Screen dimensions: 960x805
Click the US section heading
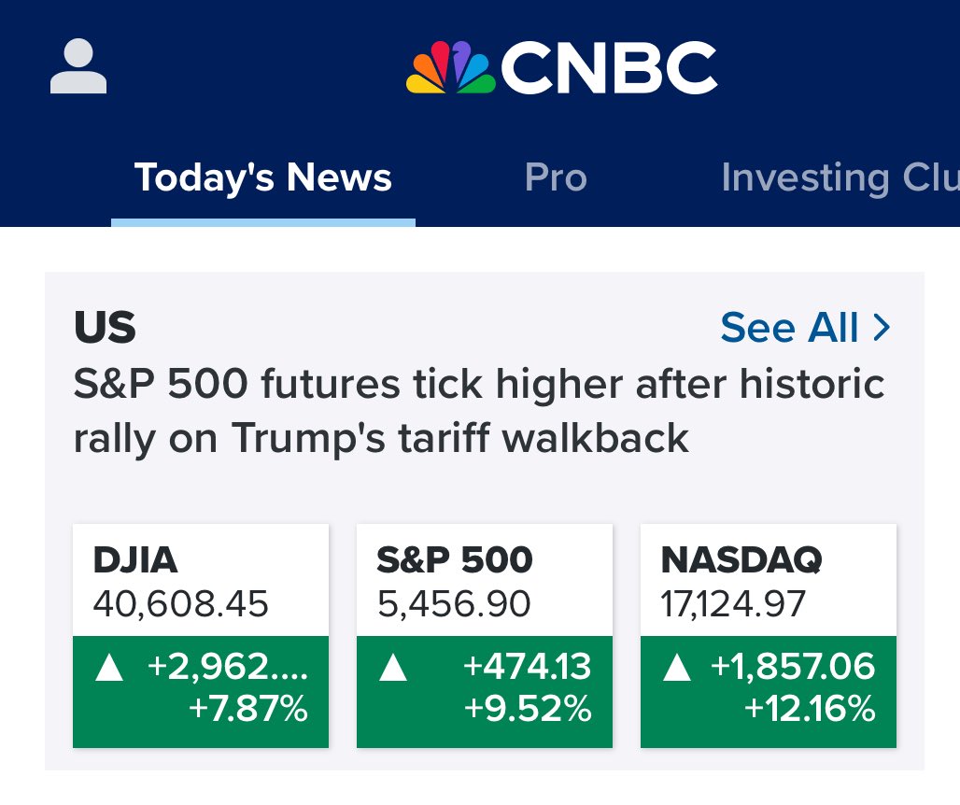tap(105, 327)
